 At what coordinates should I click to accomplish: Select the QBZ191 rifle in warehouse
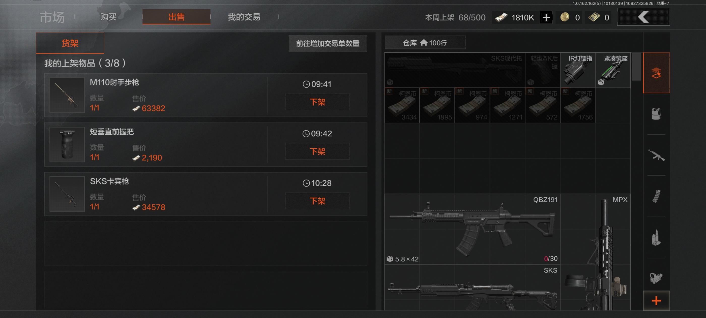472,229
